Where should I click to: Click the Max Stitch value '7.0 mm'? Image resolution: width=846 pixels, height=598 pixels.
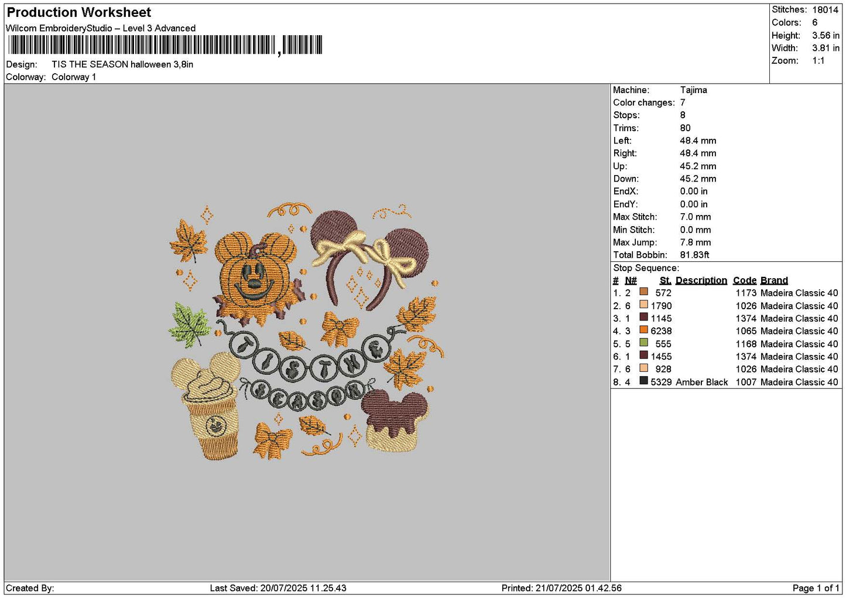tap(695, 217)
